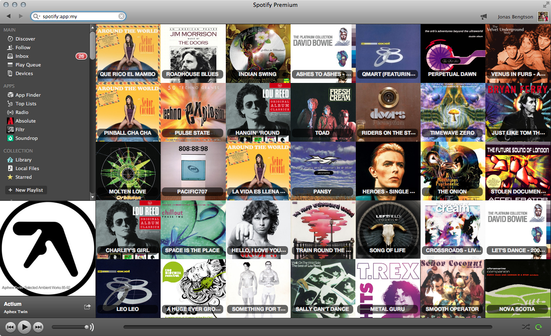
Task: Adjust the volume slider
Action: (70, 327)
